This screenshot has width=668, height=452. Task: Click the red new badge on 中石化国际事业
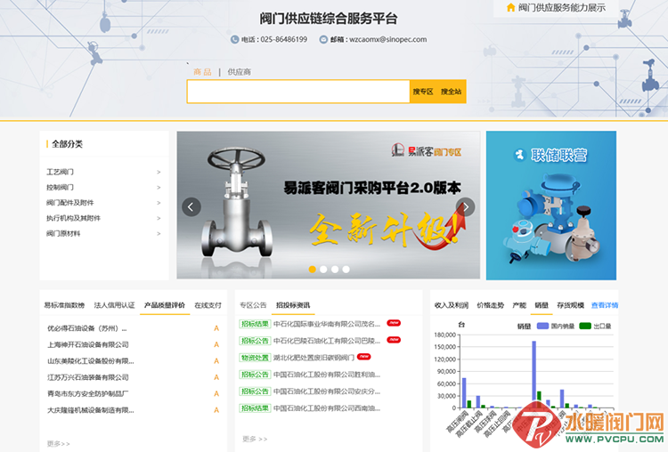point(394,323)
